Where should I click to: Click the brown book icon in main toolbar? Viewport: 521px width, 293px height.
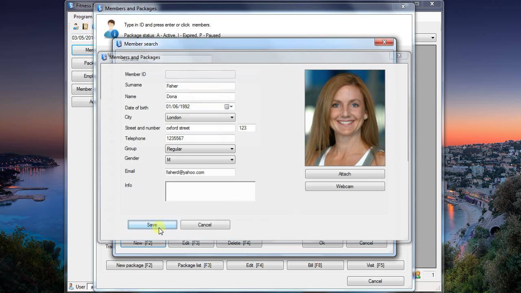coord(85,26)
